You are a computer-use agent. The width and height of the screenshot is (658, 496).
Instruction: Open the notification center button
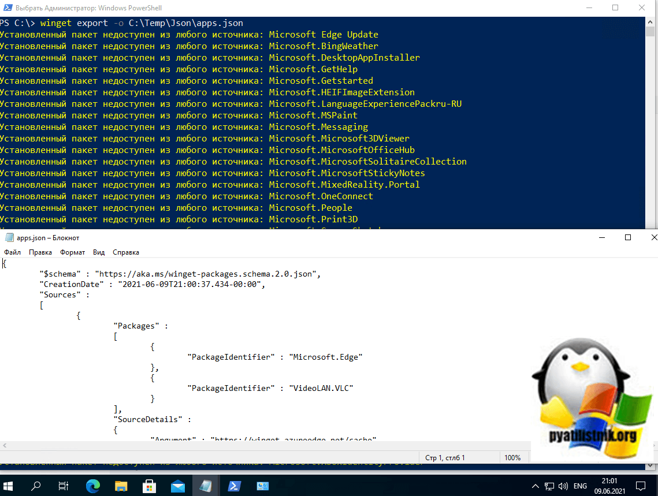641,486
